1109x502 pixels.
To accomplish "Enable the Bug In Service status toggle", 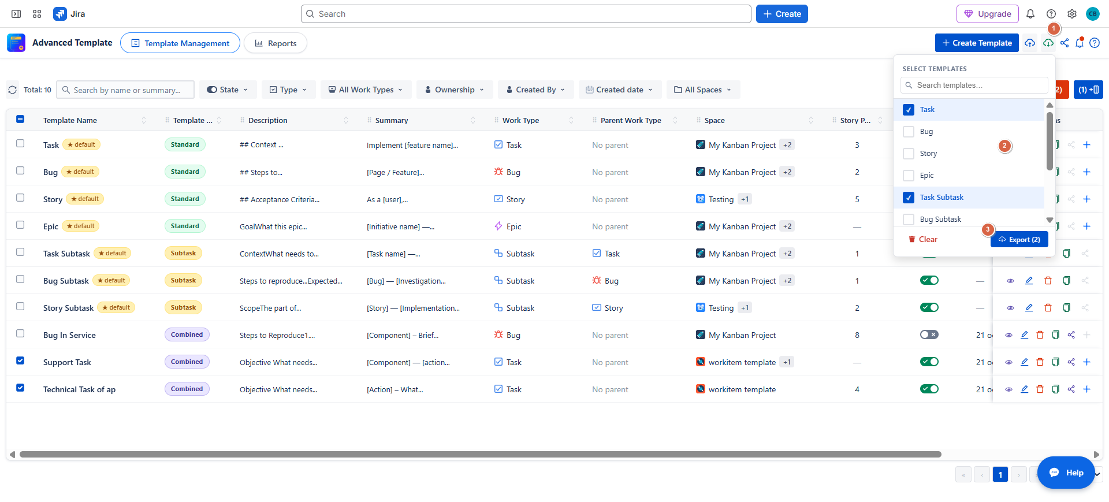I will coord(929,334).
